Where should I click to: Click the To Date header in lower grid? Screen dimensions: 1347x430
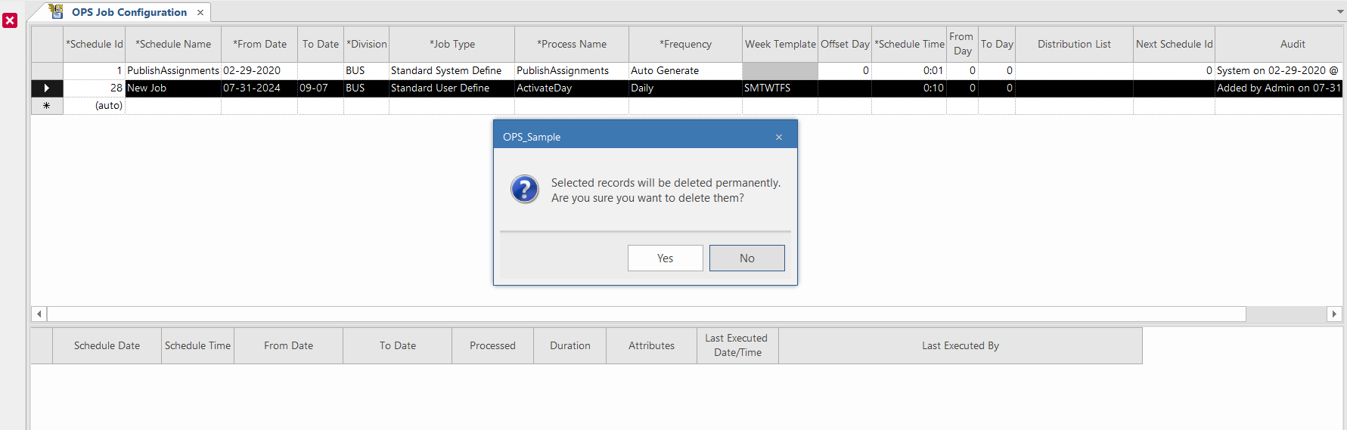397,345
